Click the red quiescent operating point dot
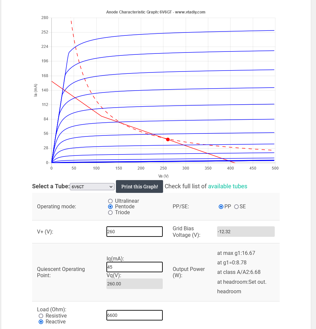316x329 pixels. tap(168, 139)
